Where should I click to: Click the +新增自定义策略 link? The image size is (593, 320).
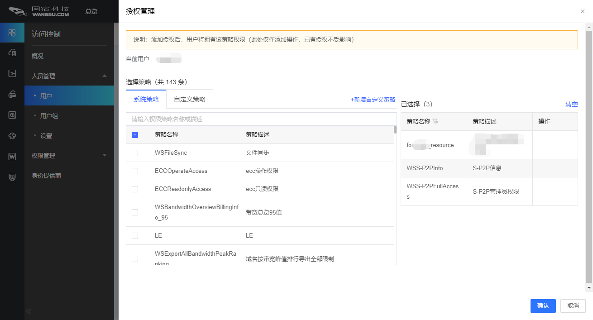tap(373, 100)
